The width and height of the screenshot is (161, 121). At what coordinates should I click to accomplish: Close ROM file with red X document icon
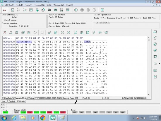point(4,33)
